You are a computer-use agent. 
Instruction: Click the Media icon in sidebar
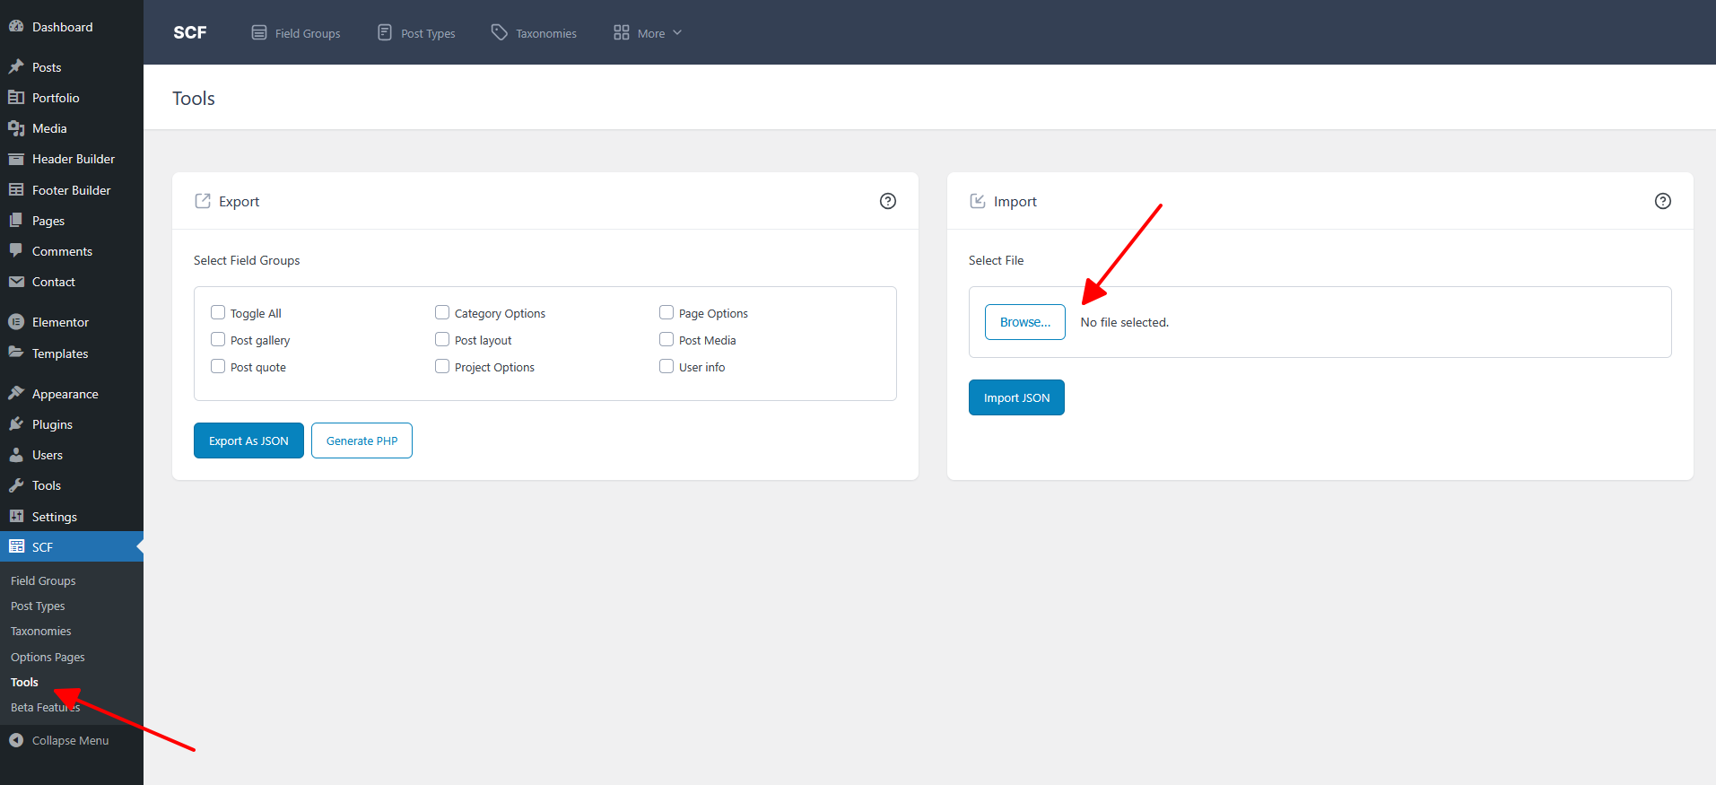[16, 128]
